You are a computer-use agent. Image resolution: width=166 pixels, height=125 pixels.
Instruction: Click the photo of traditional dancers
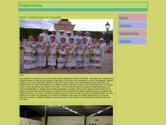point(66,46)
